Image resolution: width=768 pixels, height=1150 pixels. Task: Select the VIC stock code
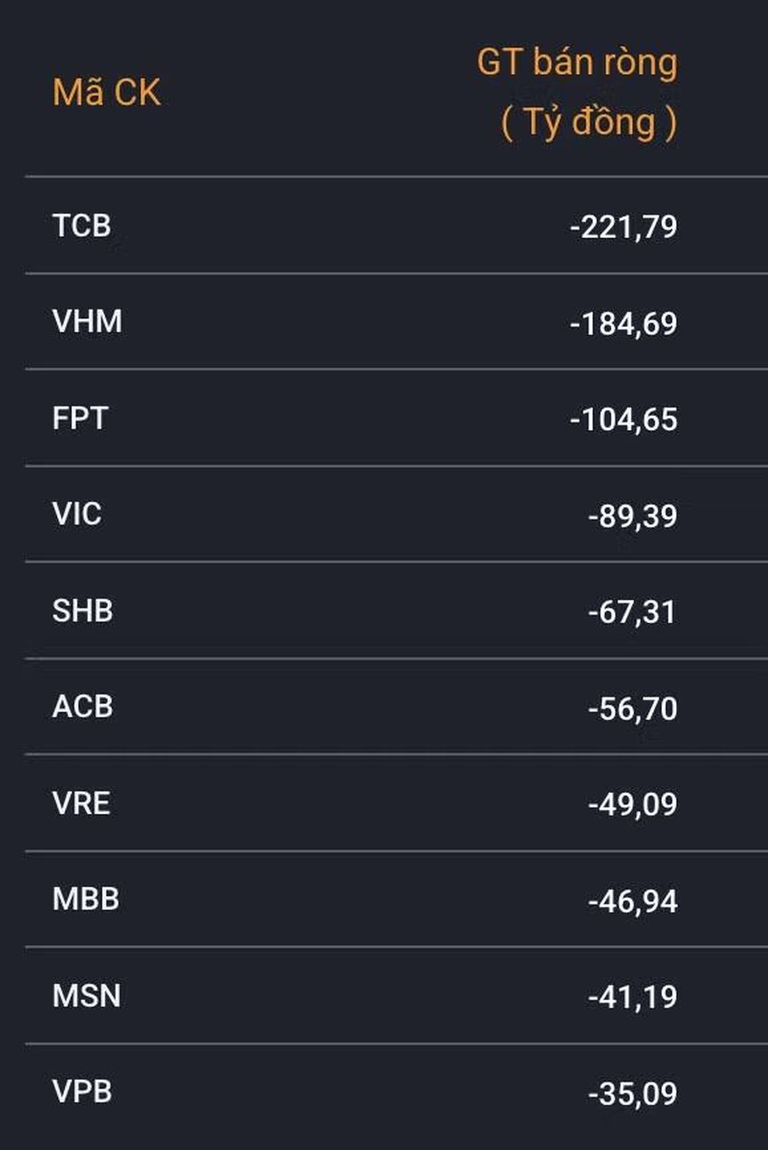point(77,514)
